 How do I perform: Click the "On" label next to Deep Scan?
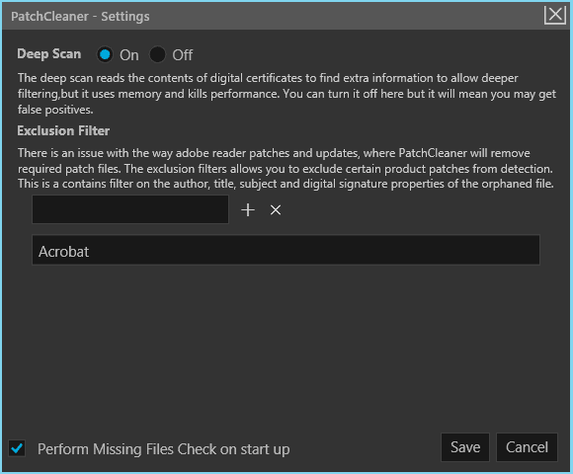pyautogui.click(x=129, y=55)
